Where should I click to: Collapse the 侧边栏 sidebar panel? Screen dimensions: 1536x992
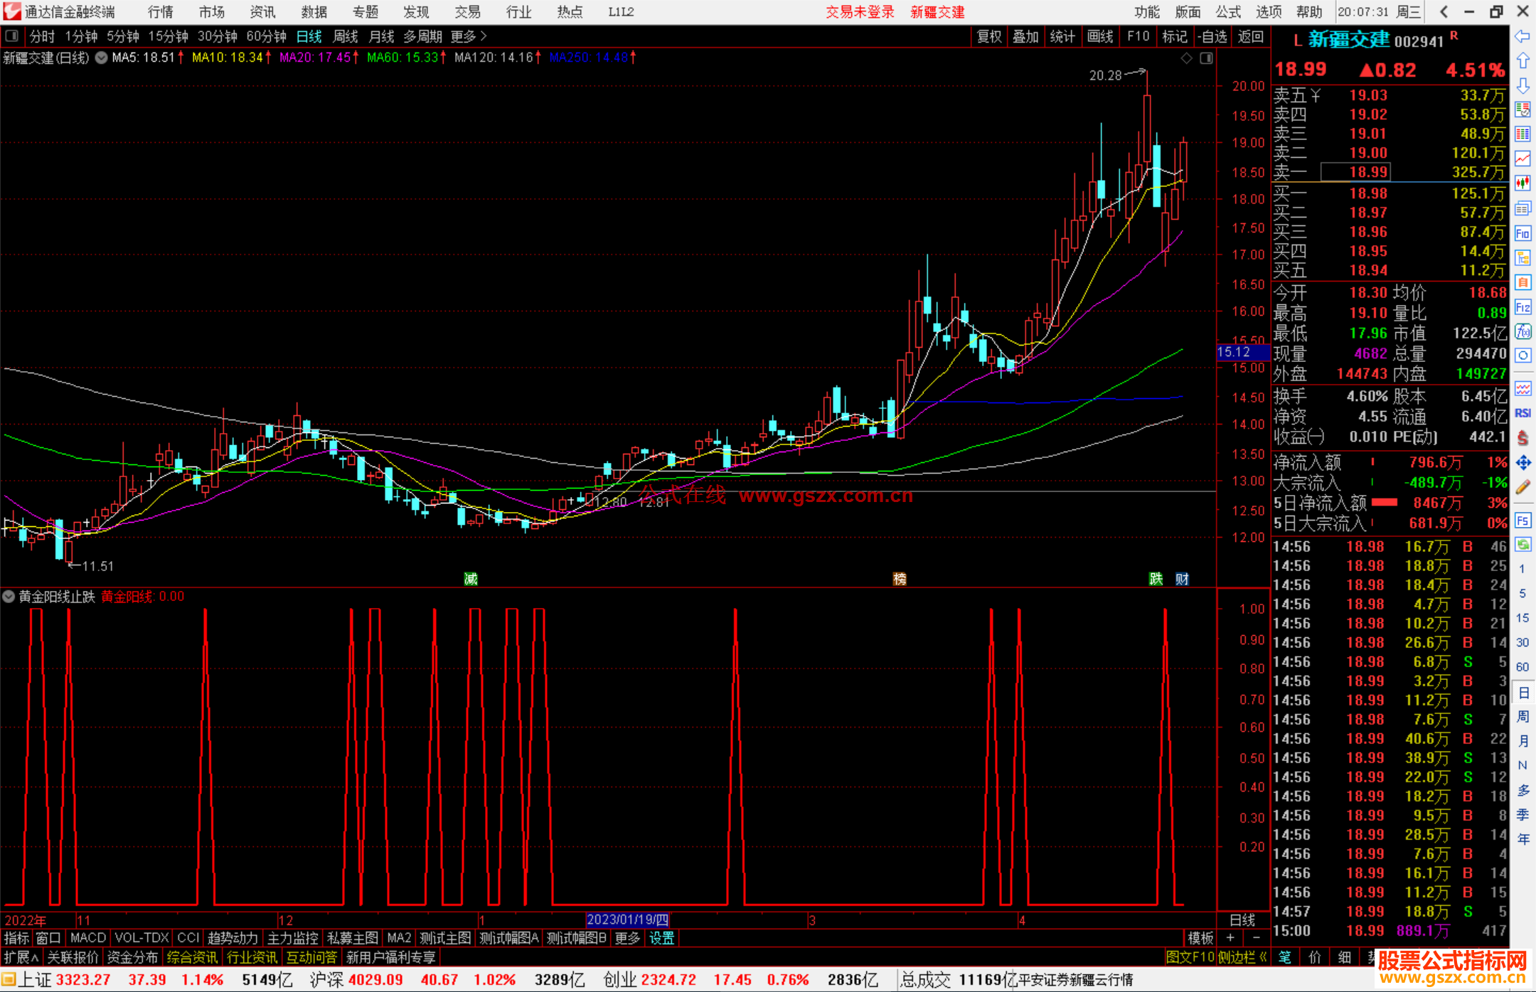1243,957
